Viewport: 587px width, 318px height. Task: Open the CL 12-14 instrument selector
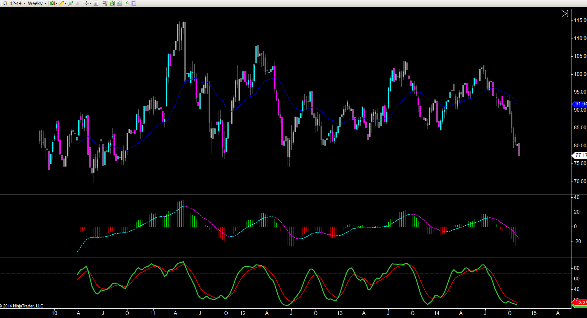tap(14, 3)
